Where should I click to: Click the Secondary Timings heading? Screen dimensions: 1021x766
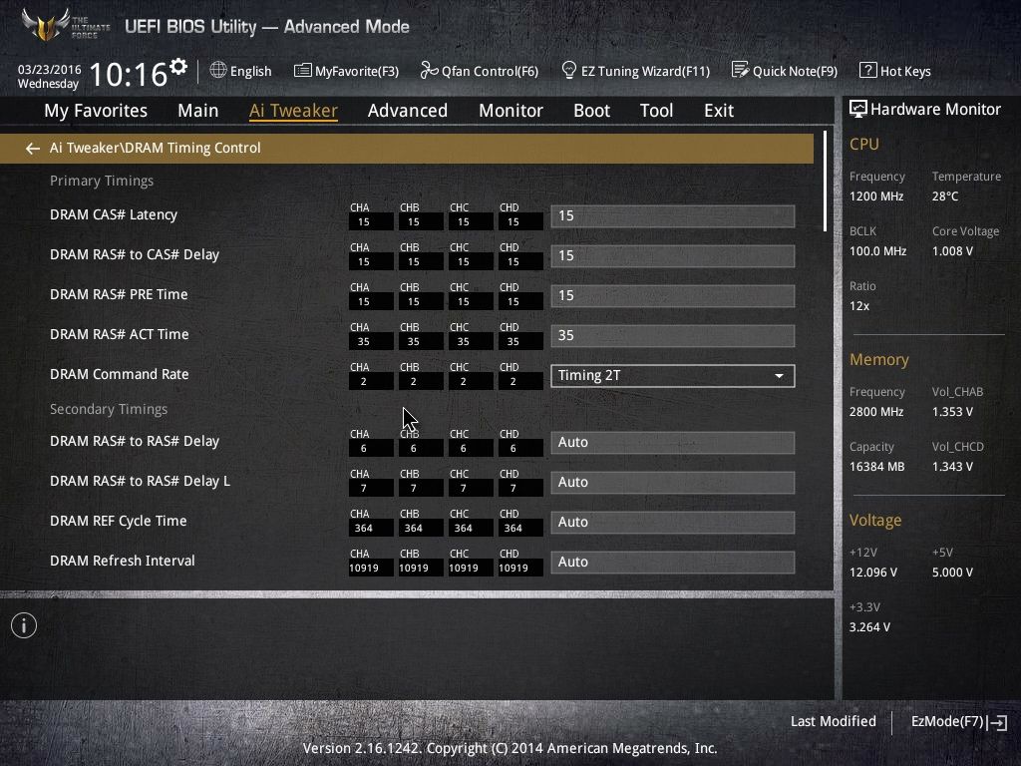coord(109,409)
